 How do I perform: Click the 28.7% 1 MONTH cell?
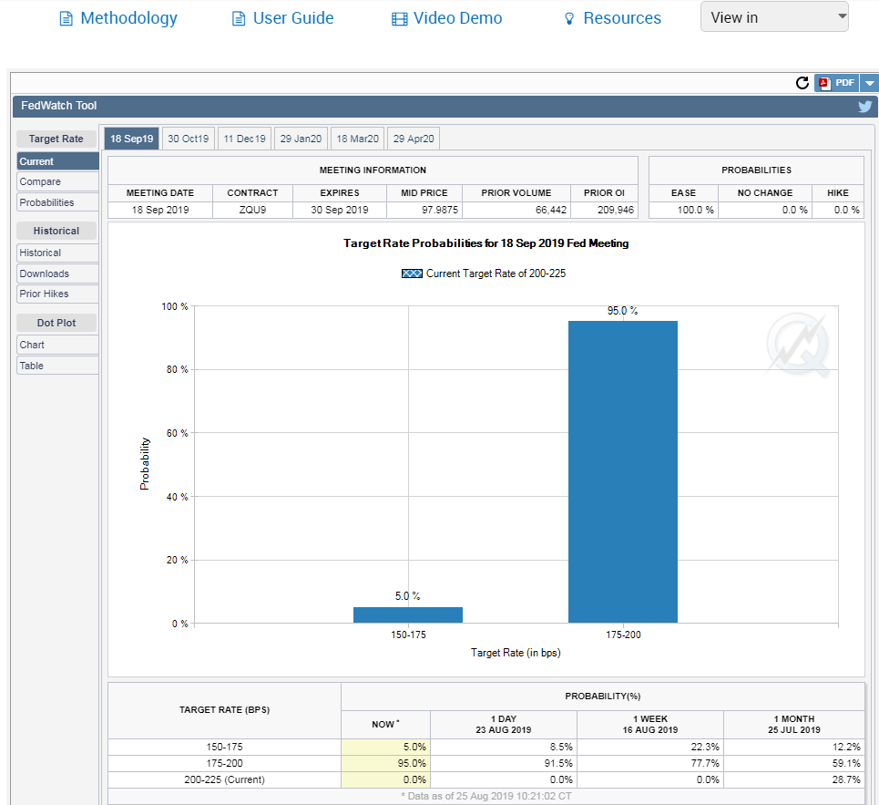[x=794, y=779]
